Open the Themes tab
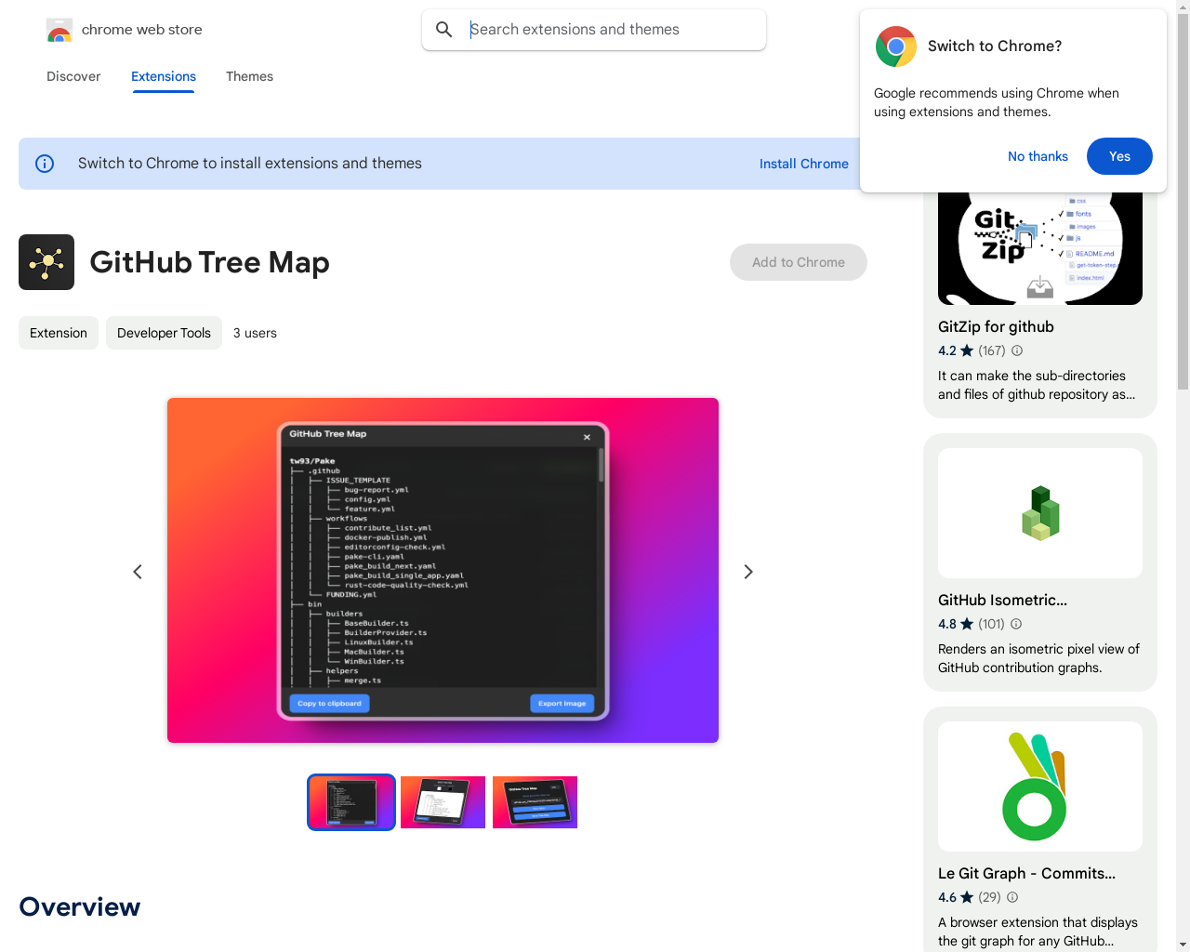 (x=249, y=76)
